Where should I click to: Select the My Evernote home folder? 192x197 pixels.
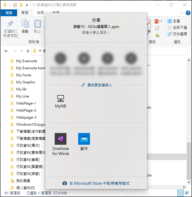pos(28,68)
